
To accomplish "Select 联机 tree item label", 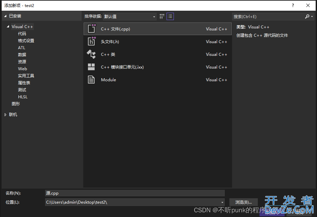I will pos(13,115).
